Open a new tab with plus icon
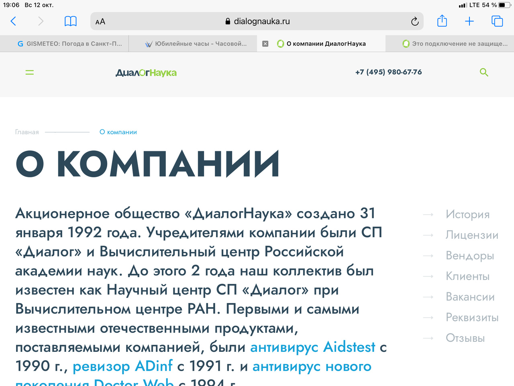Image resolution: width=514 pixels, height=386 pixels. [x=469, y=21]
